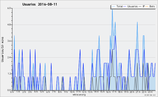Click the dark blue Usuarios legend line

(x=125, y=6)
